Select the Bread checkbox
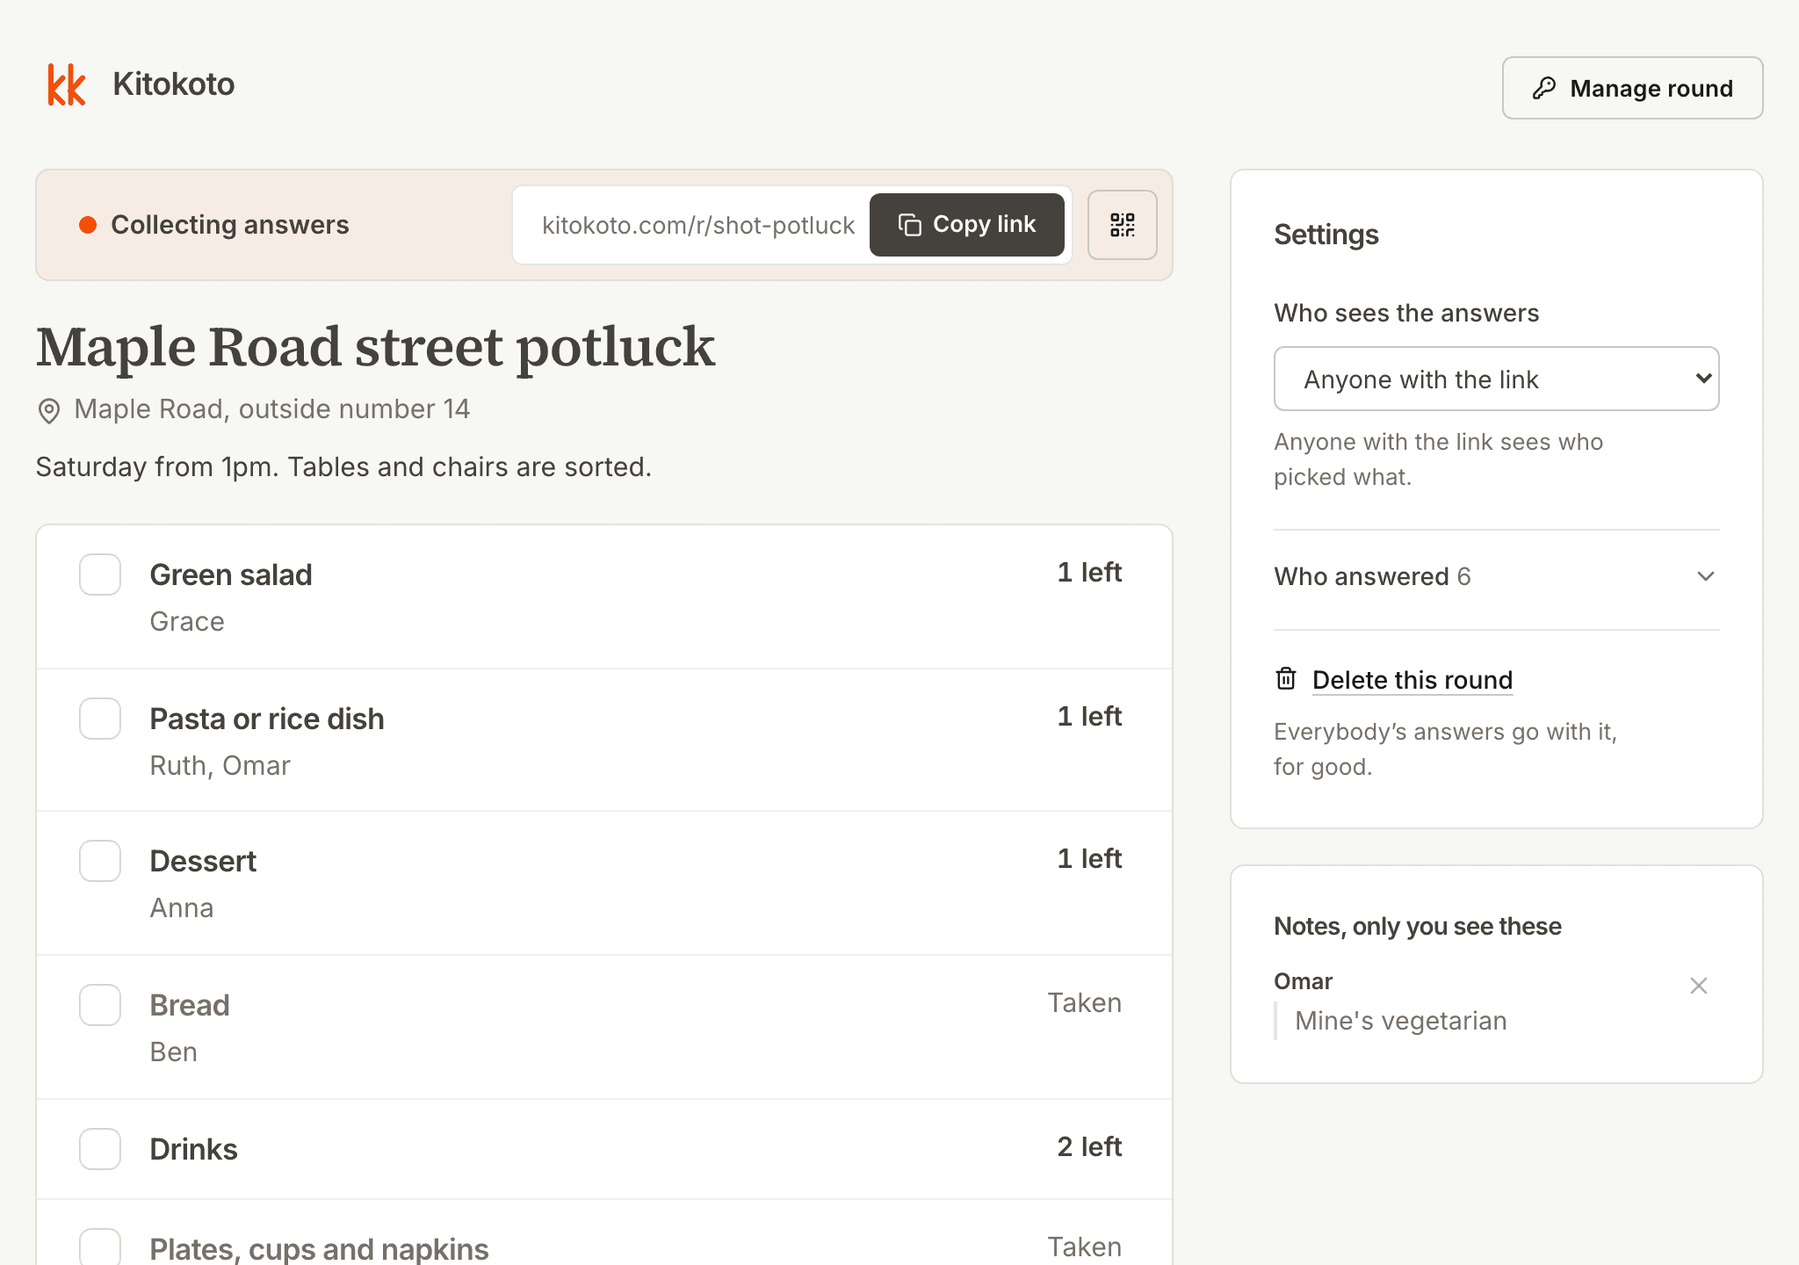The height and width of the screenshot is (1265, 1799). (x=100, y=1005)
